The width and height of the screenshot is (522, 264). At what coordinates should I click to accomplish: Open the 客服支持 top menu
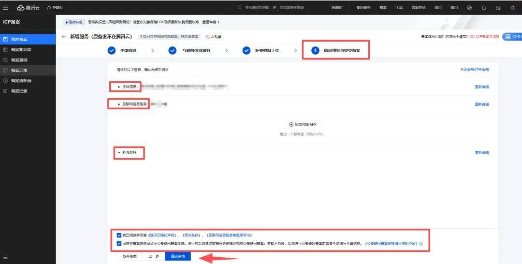point(419,8)
